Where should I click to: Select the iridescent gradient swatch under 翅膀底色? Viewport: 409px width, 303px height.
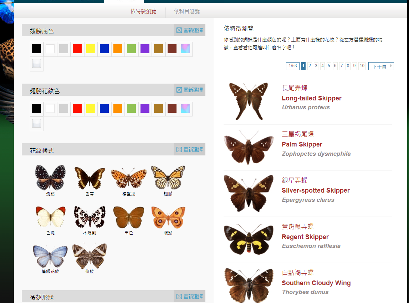[186, 49]
